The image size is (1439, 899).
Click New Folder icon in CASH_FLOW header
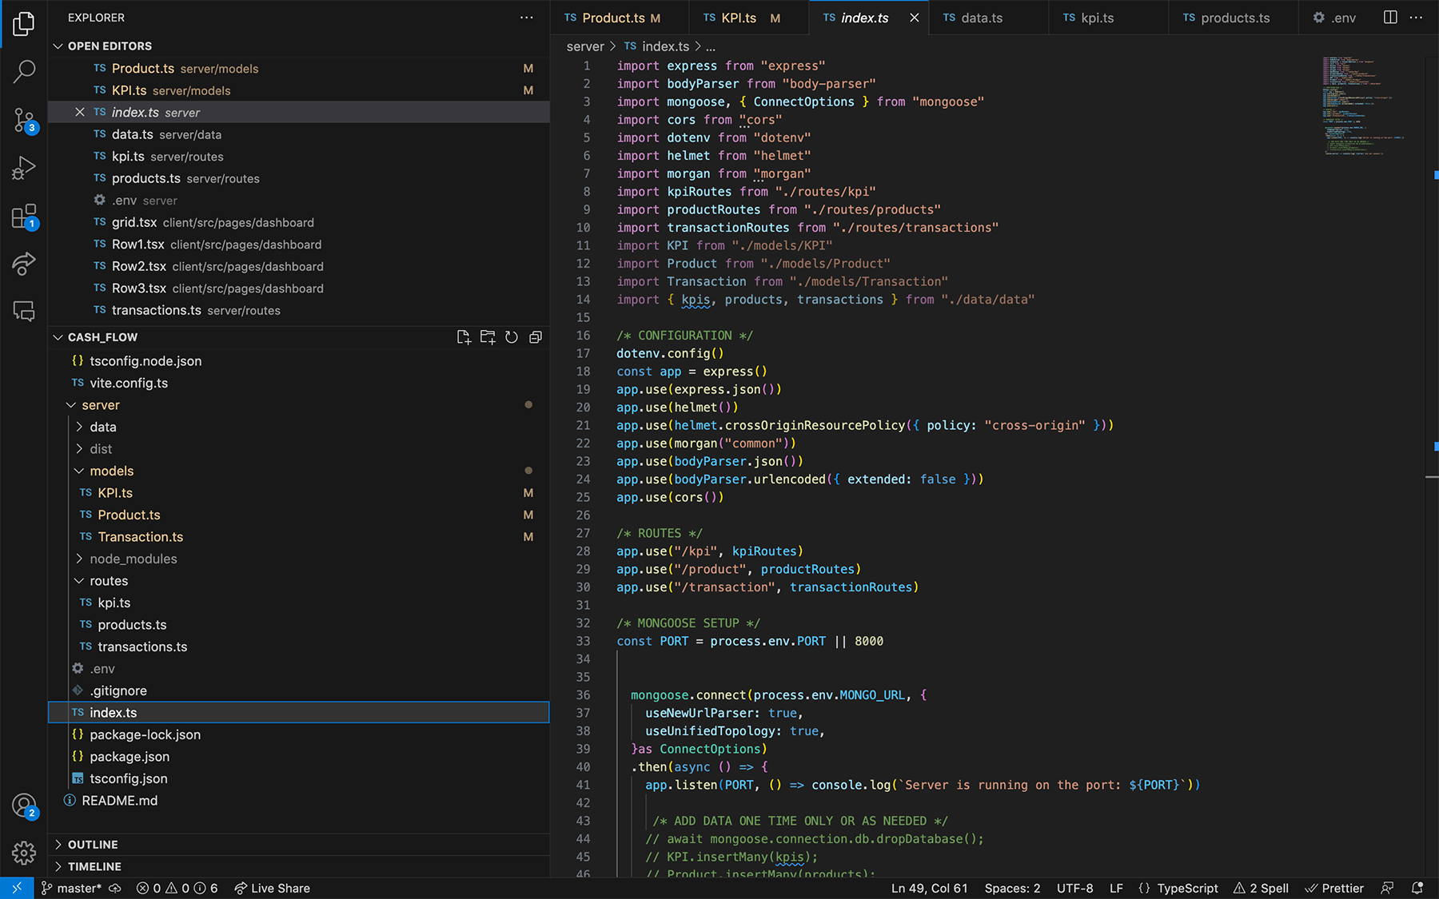pos(488,337)
